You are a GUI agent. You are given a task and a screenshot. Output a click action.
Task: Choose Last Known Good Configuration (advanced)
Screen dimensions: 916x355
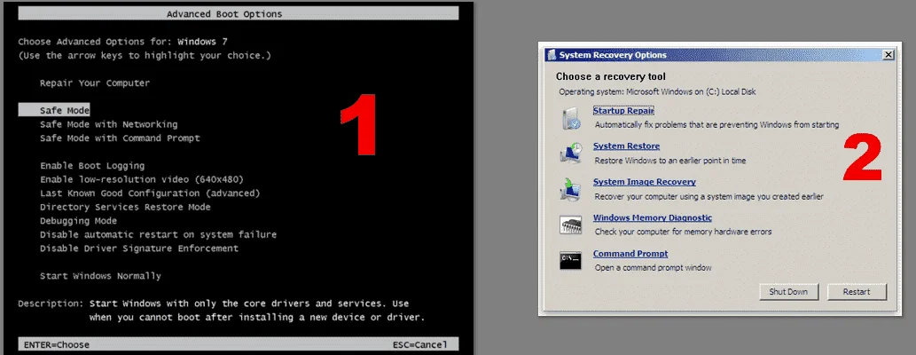[150, 193]
